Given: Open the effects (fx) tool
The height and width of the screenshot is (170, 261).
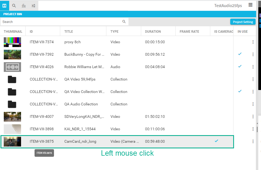Looking at the screenshot, I should [23, 5].
